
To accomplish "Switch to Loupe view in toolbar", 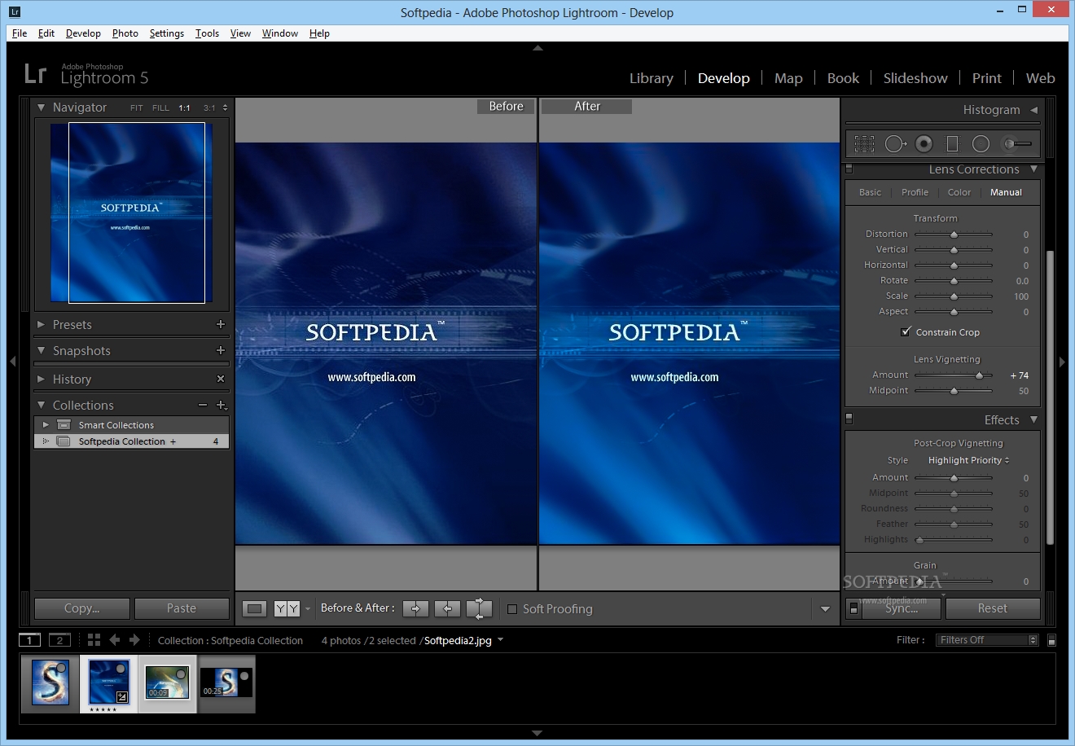I will click(255, 608).
